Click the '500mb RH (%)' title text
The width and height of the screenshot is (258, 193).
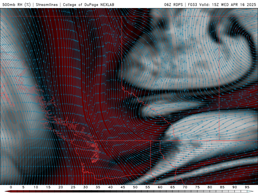pos(16,5)
